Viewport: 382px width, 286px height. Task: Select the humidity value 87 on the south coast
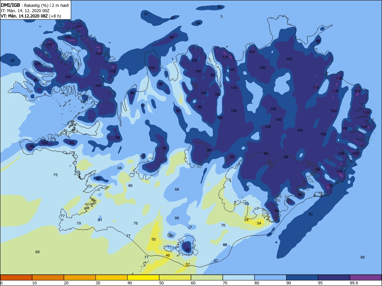pos(216,261)
